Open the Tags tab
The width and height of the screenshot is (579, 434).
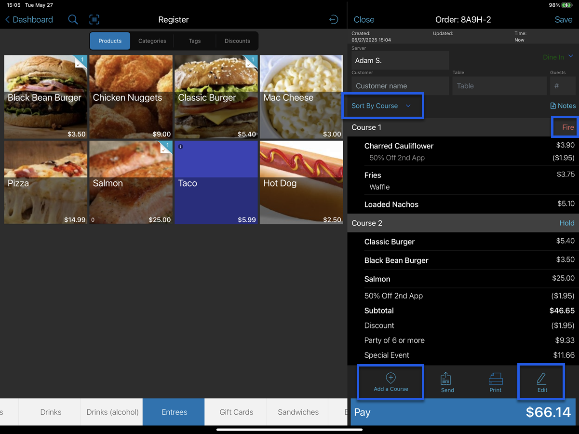[195, 41]
